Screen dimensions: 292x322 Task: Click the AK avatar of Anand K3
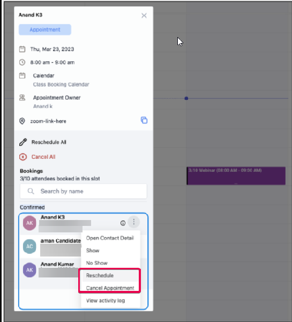(x=29, y=223)
